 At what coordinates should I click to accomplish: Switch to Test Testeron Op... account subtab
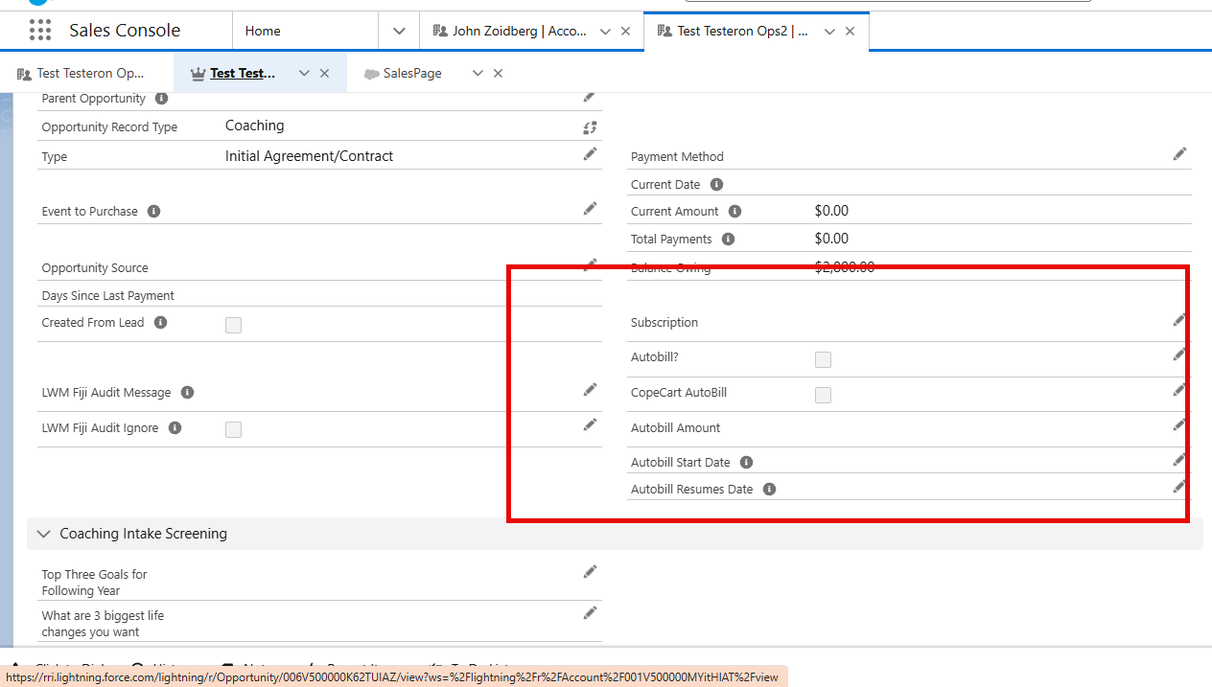89,74
